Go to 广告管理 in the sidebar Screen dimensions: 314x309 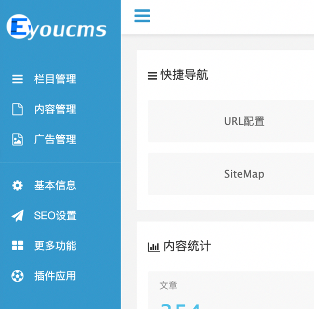pyautogui.click(x=55, y=139)
